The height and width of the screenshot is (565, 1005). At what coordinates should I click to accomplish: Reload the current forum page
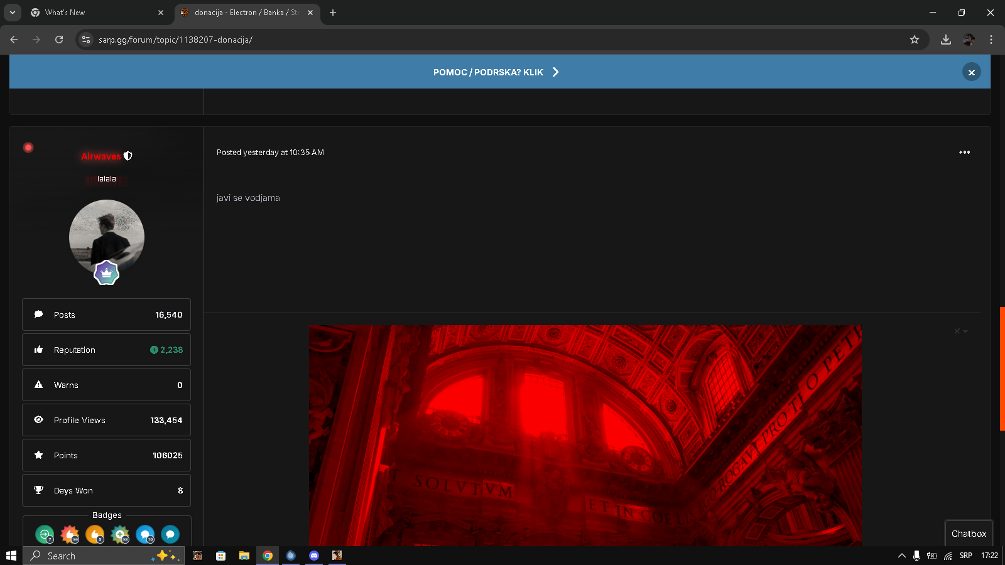tap(59, 40)
